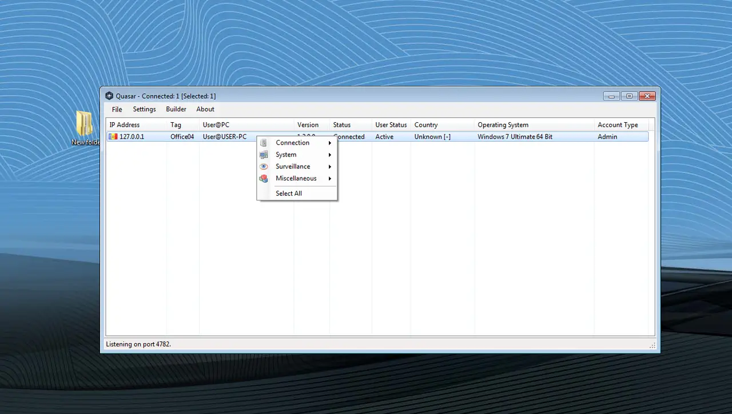Choose Select All in the context menu
The width and height of the screenshot is (732, 414).
(x=289, y=193)
